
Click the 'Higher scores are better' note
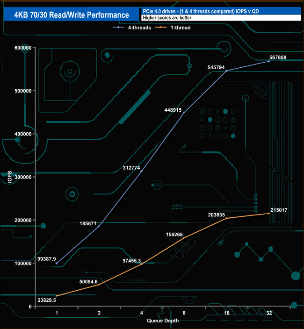coord(167,18)
